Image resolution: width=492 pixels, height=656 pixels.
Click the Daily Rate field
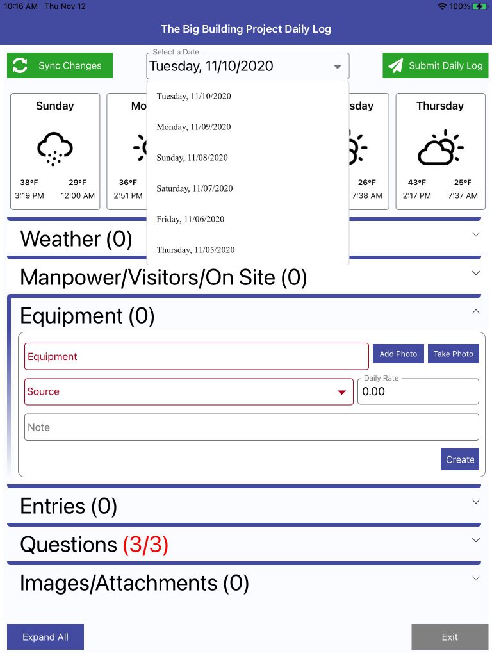(418, 391)
